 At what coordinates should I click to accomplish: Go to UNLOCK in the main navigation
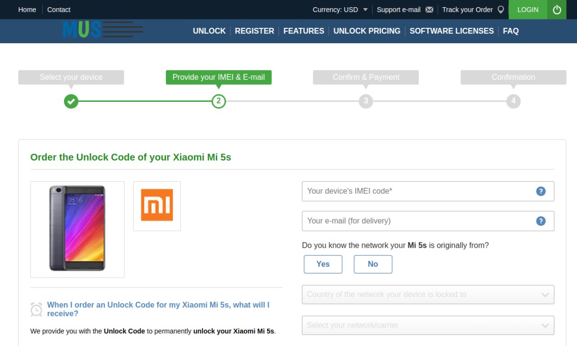point(209,31)
